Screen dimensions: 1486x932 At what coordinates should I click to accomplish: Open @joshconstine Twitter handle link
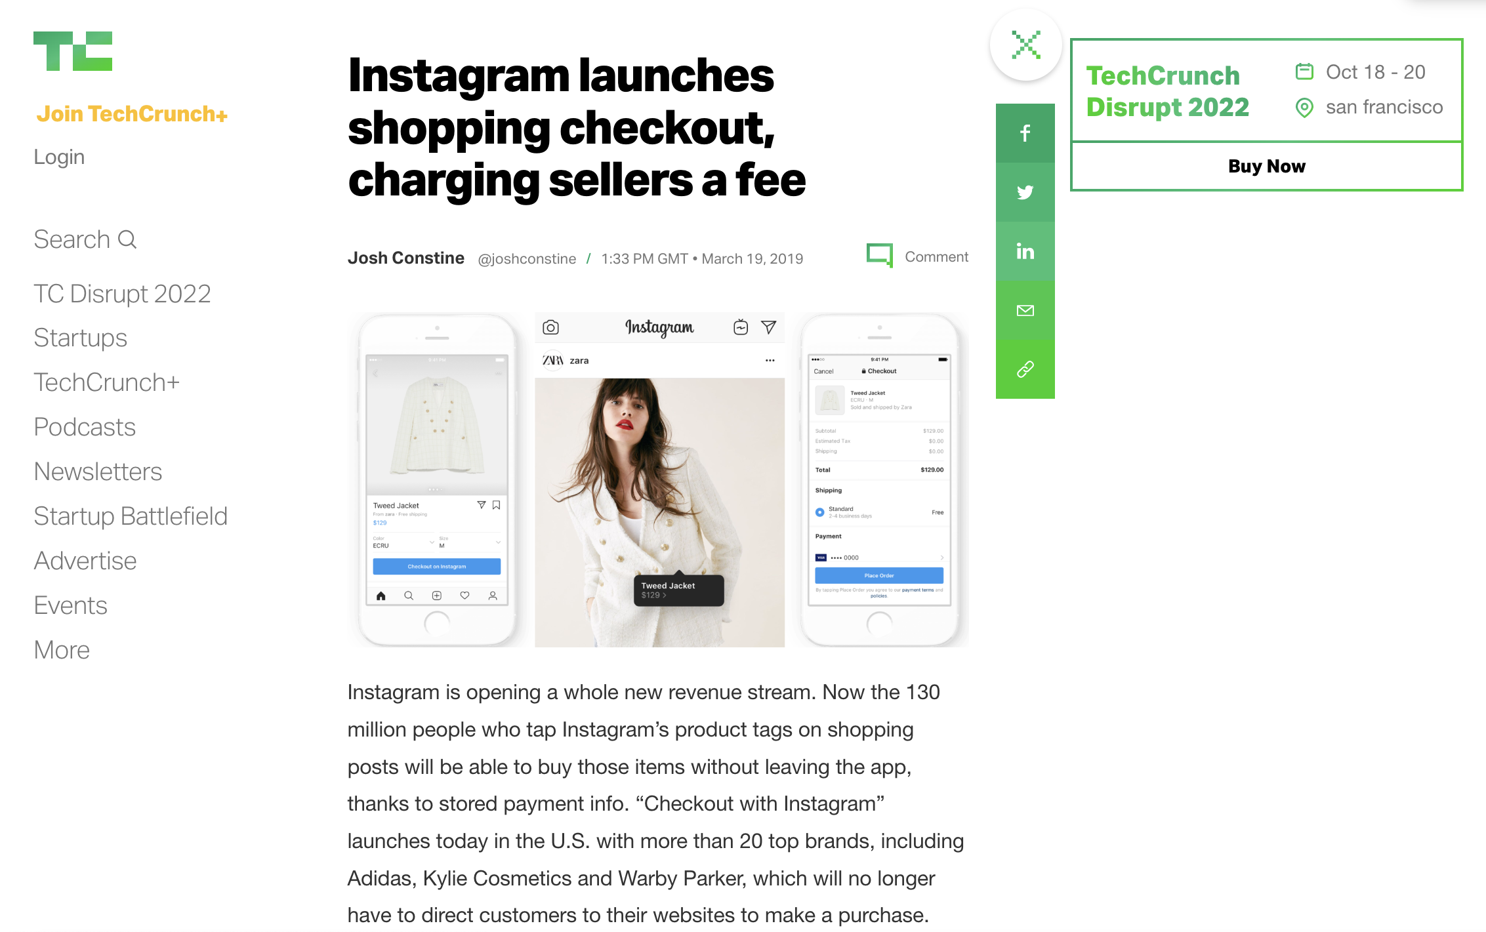coord(527,258)
